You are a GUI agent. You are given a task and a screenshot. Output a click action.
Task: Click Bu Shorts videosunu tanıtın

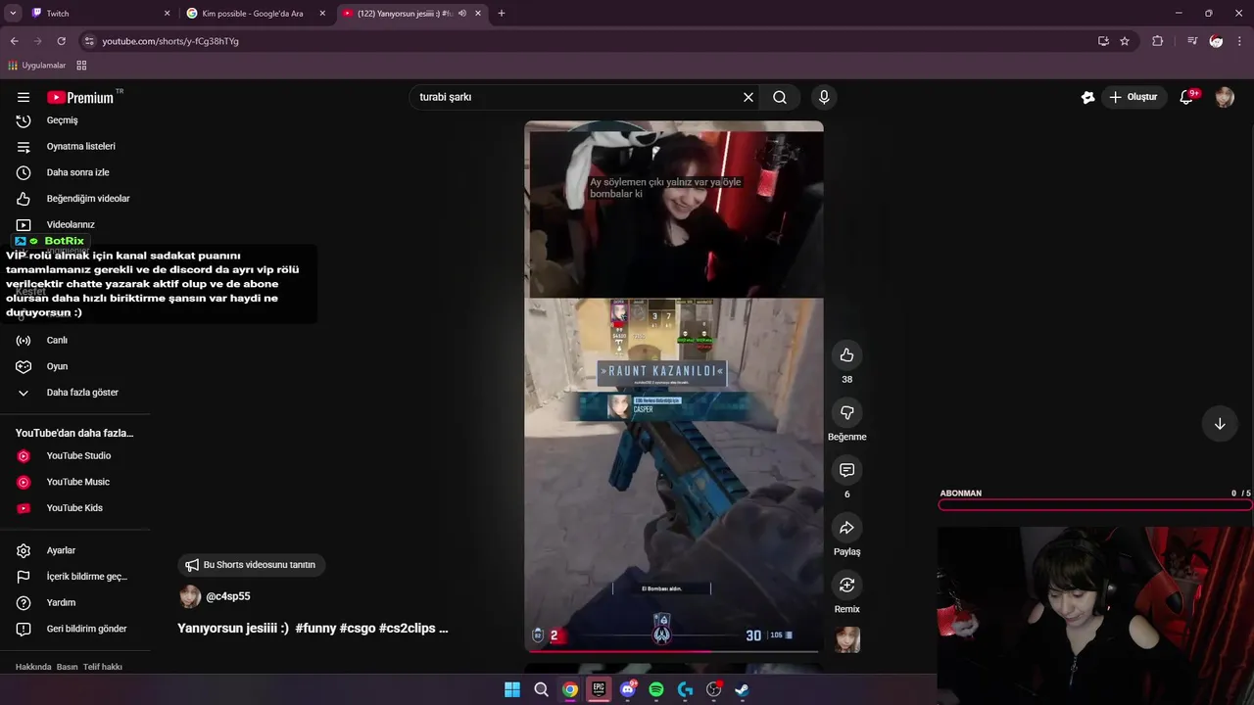[x=252, y=565]
